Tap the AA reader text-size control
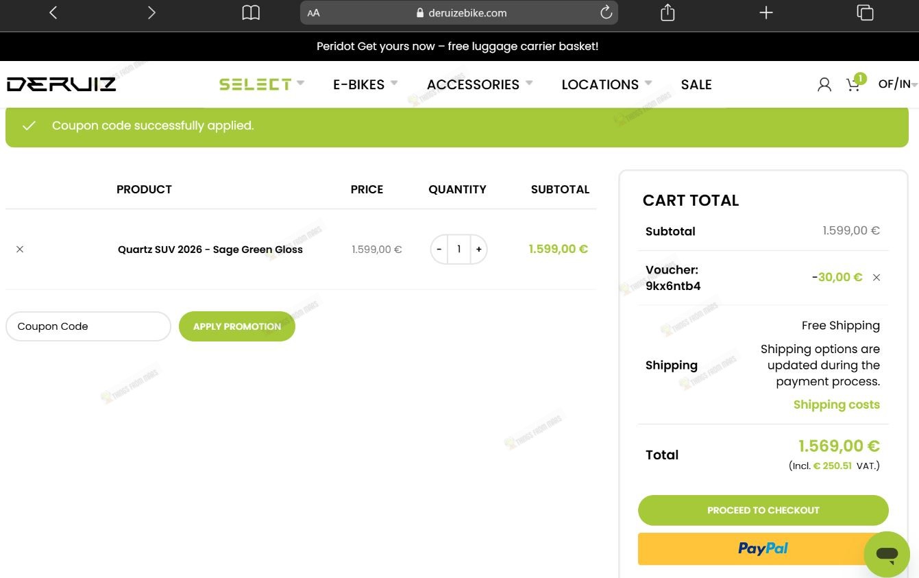 coord(314,13)
